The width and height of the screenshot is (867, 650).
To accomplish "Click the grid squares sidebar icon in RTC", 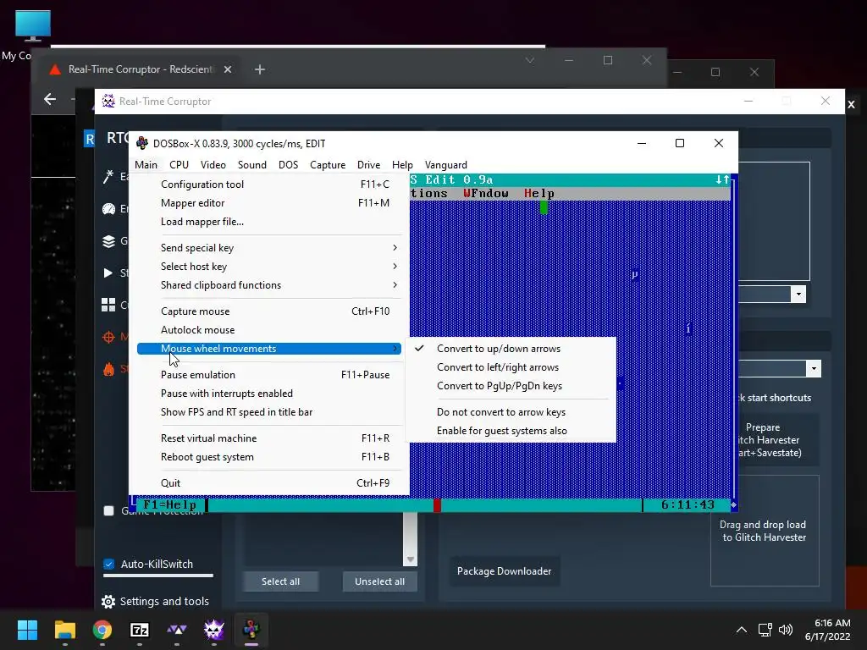I will [108, 305].
